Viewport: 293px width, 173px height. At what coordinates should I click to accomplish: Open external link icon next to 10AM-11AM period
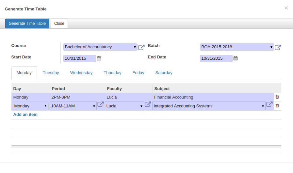pos(101,104)
